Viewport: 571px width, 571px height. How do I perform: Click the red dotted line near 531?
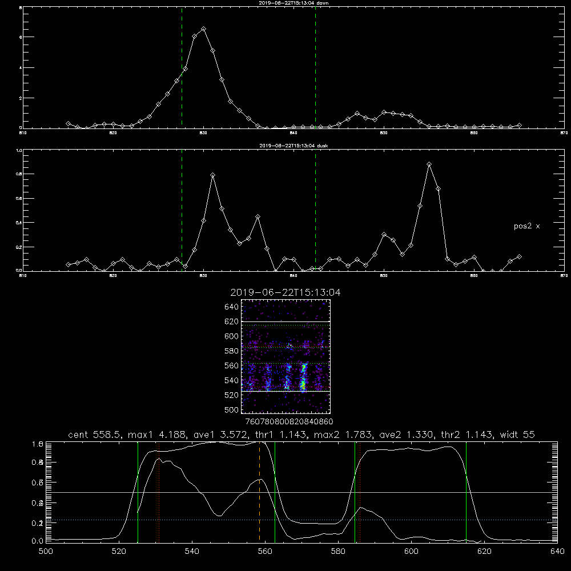click(x=159, y=491)
